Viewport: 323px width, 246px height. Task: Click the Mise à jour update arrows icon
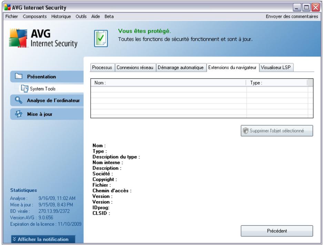coord(19,114)
